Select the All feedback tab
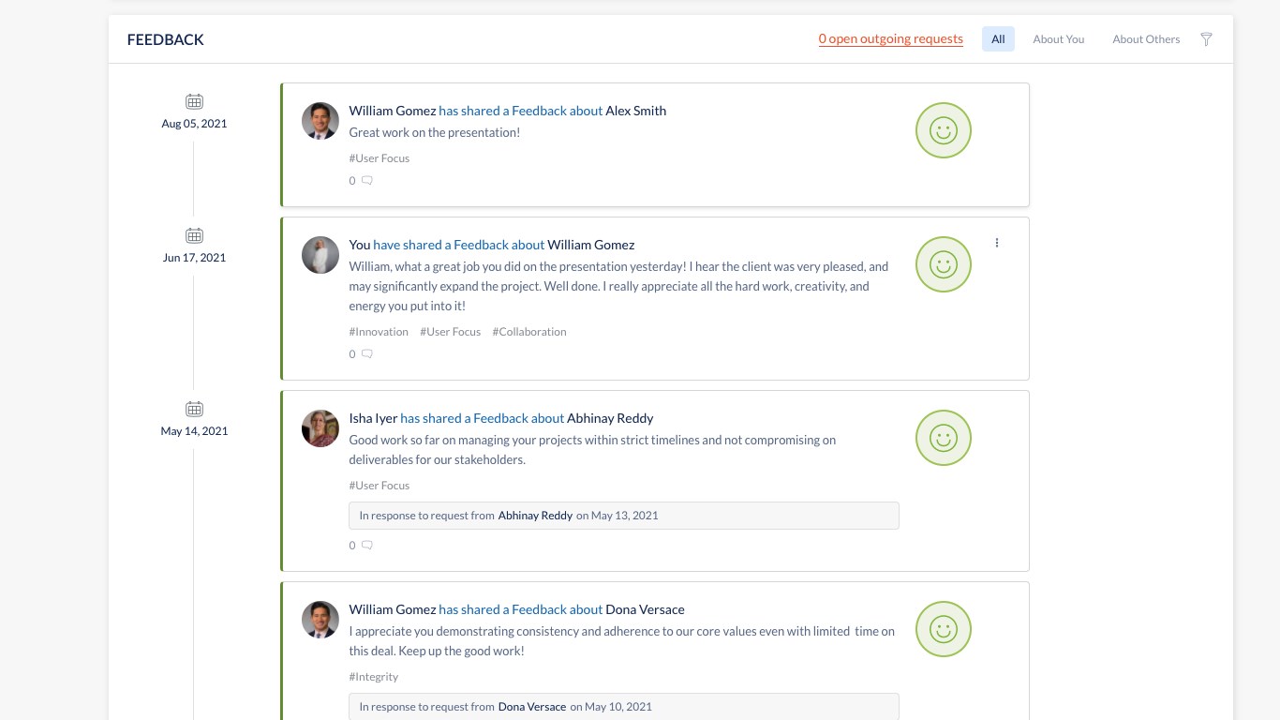 point(998,39)
